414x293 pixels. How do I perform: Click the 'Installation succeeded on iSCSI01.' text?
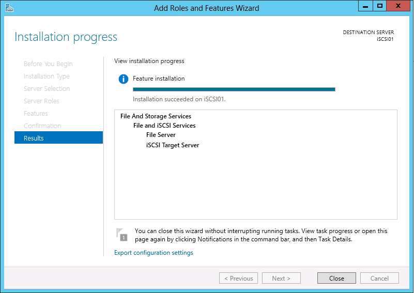179,99
